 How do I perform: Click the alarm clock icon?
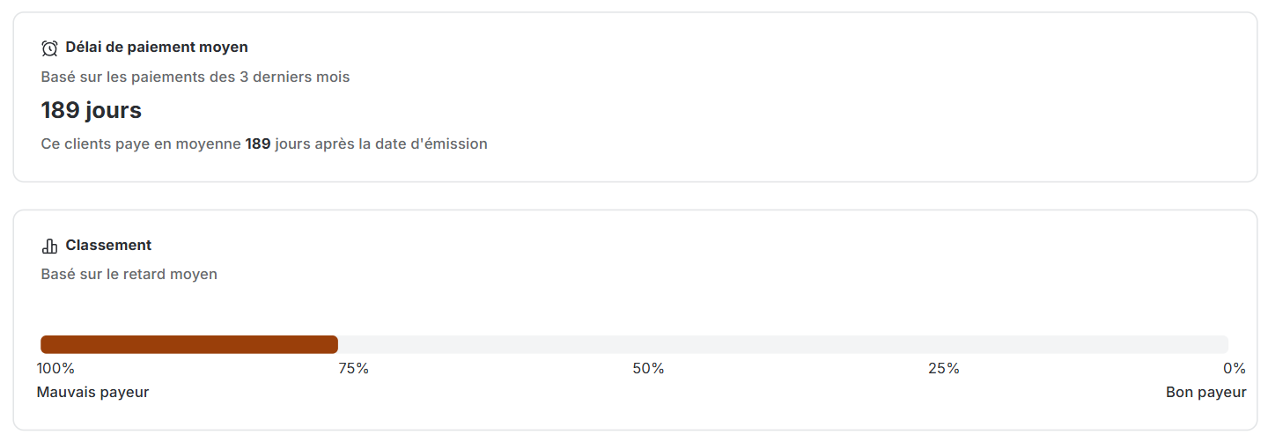coord(49,48)
